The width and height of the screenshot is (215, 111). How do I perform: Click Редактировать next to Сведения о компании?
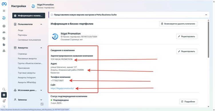click(x=187, y=51)
